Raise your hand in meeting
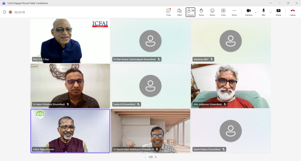 pyautogui.click(x=201, y=12)
